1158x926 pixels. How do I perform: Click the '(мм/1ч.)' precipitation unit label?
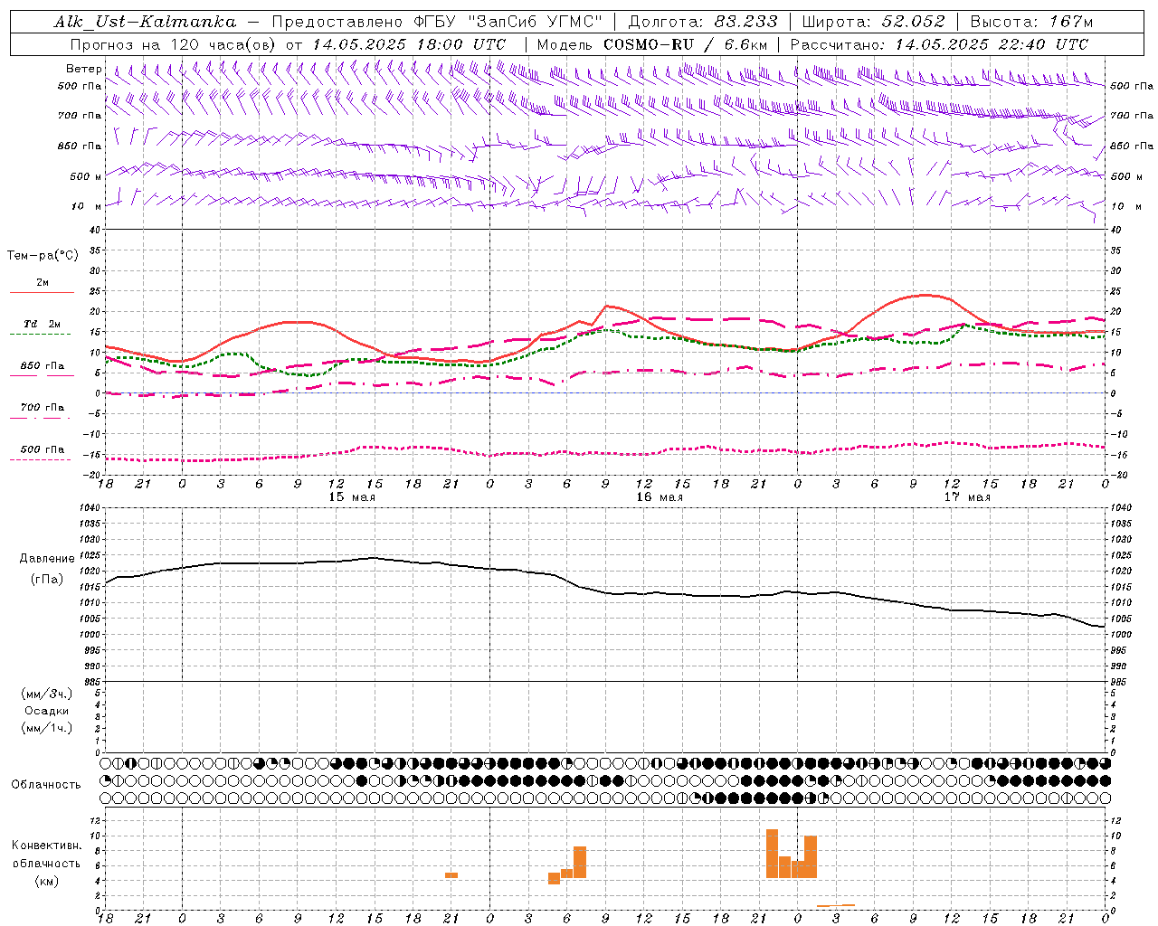pos(47,728)
